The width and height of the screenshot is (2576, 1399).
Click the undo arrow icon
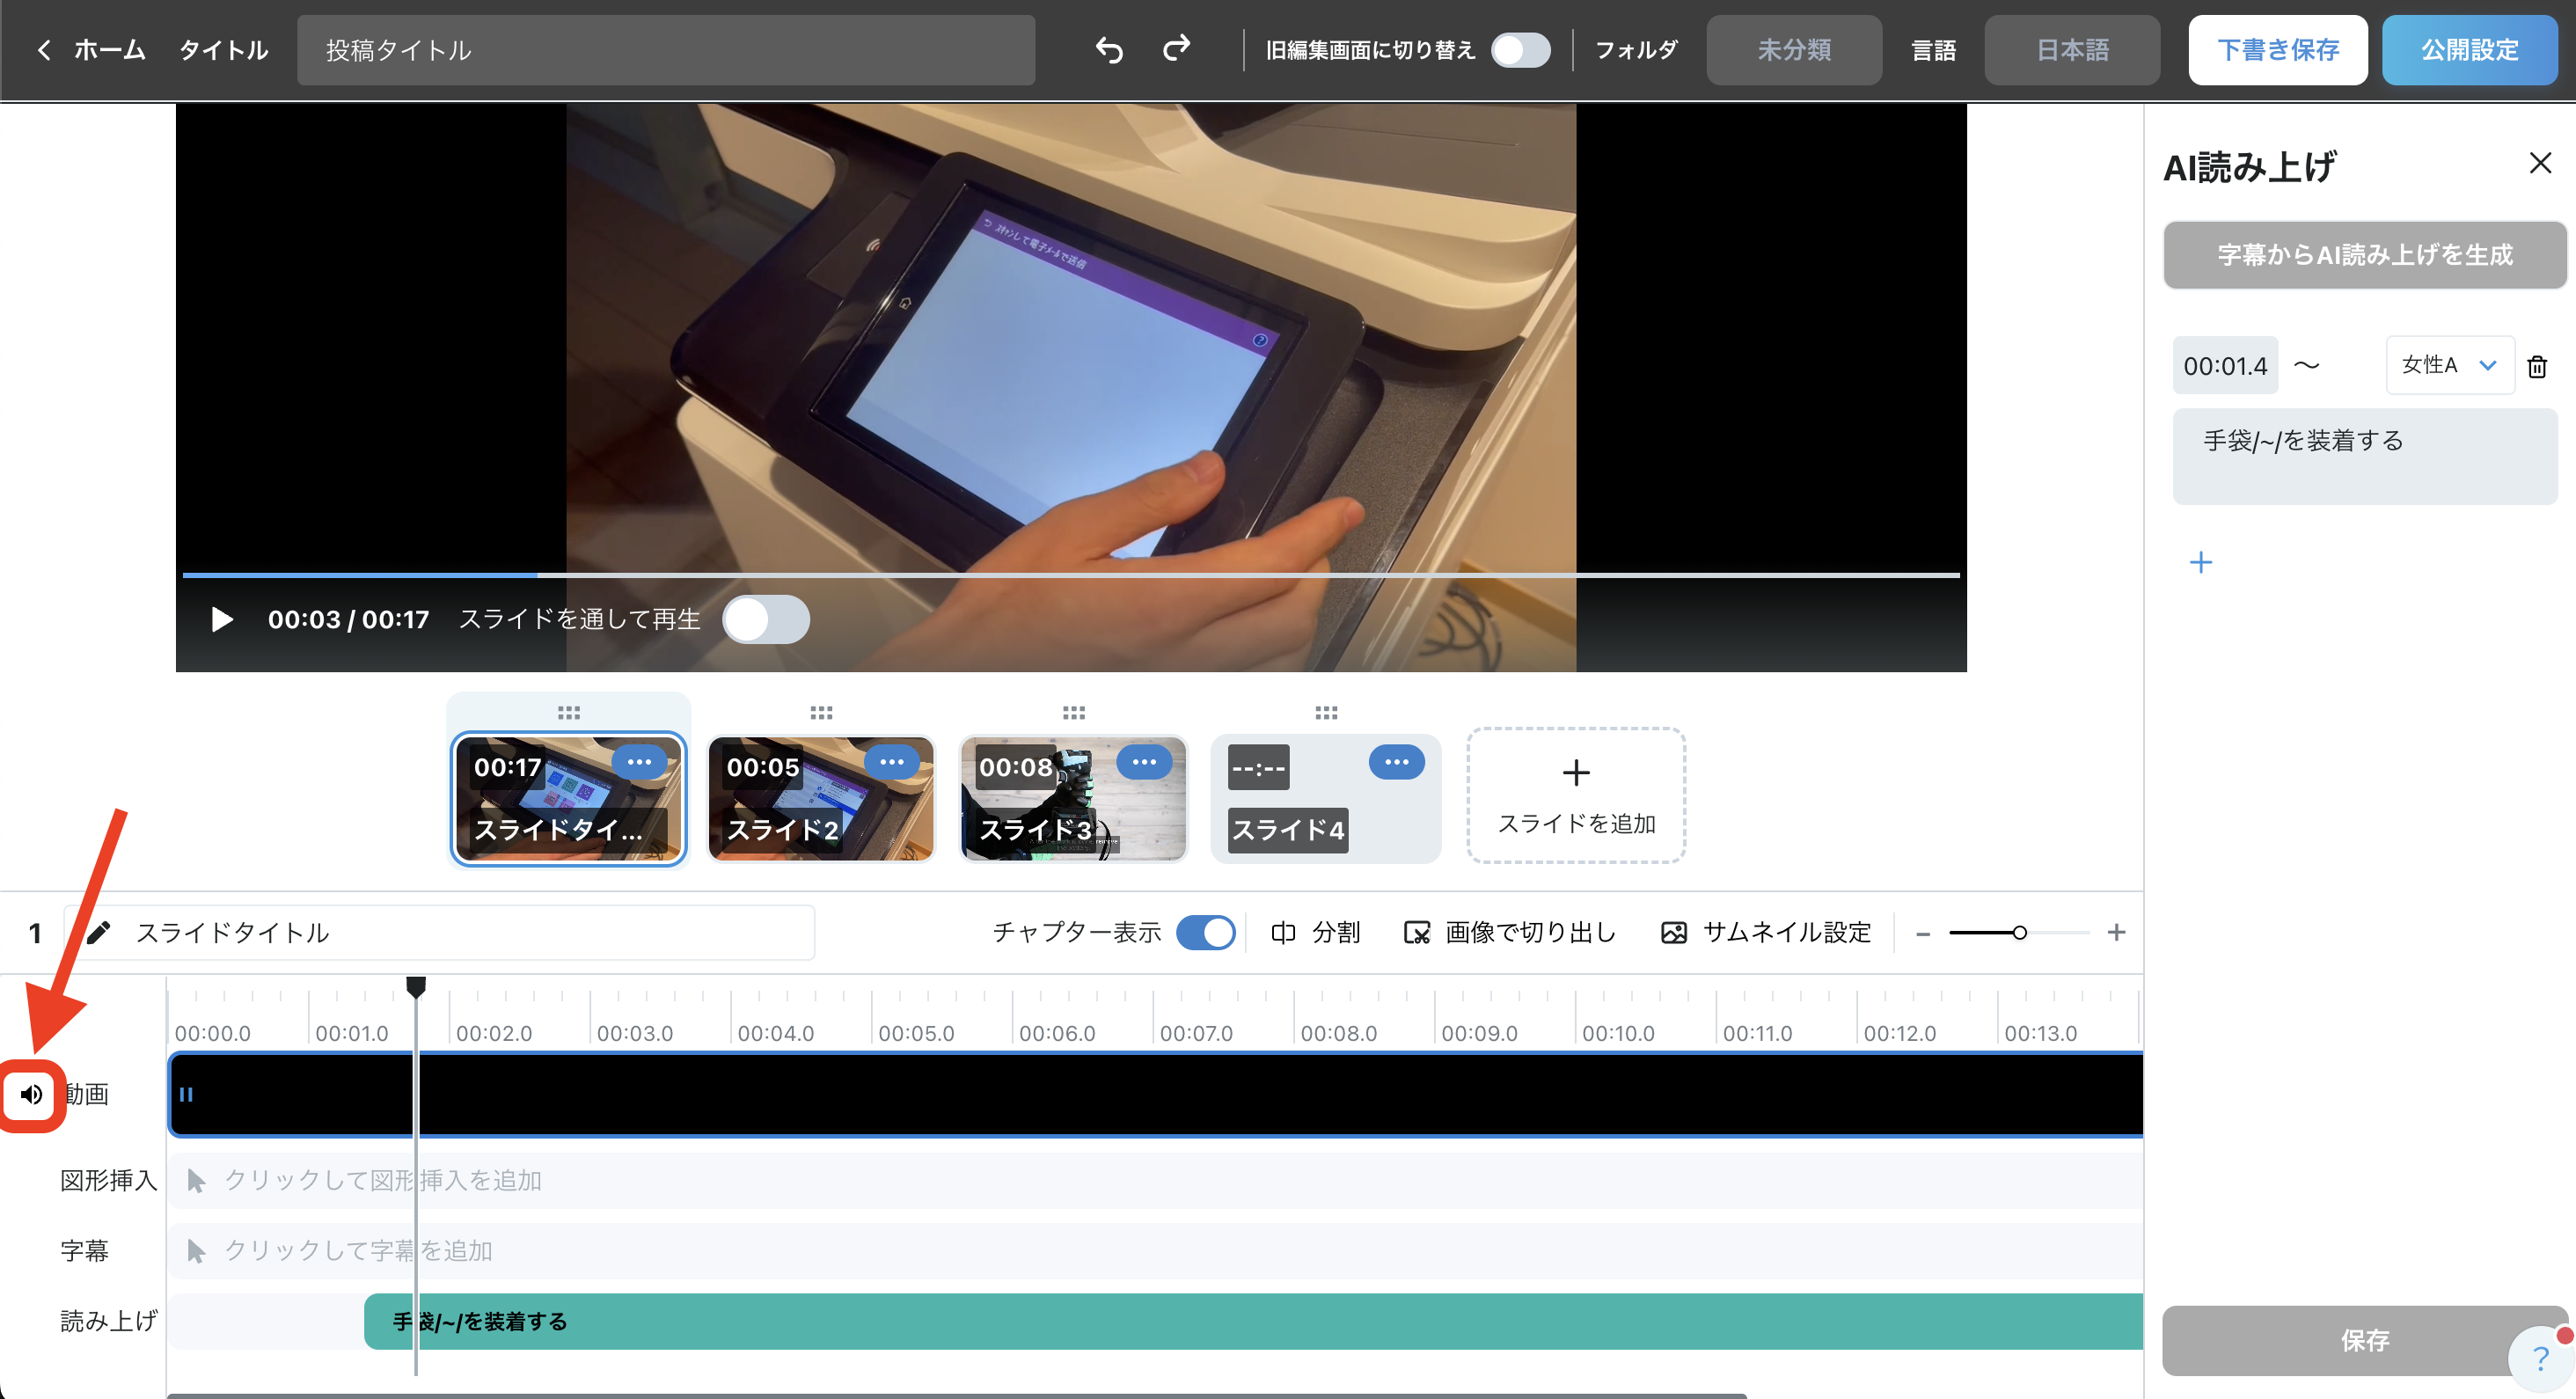tap(1108, 49)
